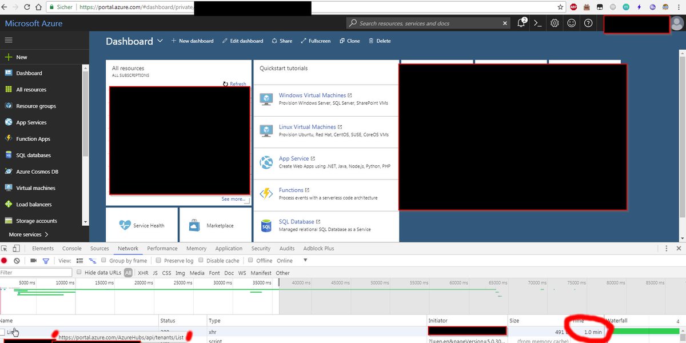The height and width of the screenshot is (343, 686).
Task: Click New dashboard button
Action: [193, 41]
